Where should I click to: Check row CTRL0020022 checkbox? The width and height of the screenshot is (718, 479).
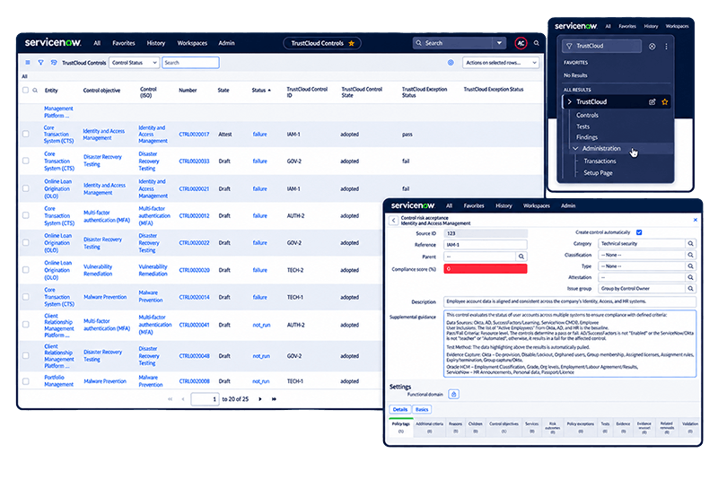(26, 242)
